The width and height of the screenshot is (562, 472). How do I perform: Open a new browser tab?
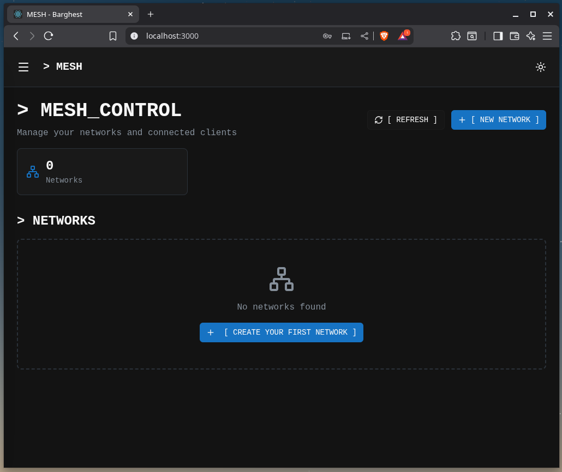pos(151,14)
